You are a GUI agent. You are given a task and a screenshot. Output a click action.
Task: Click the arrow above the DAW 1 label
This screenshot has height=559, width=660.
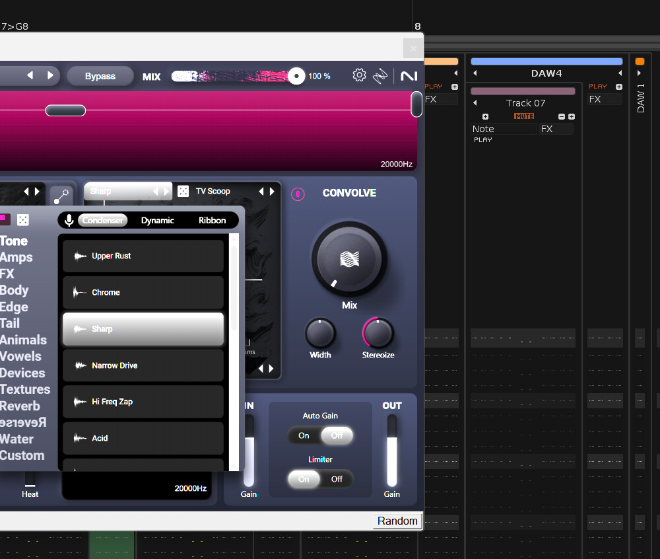(640, 73)
